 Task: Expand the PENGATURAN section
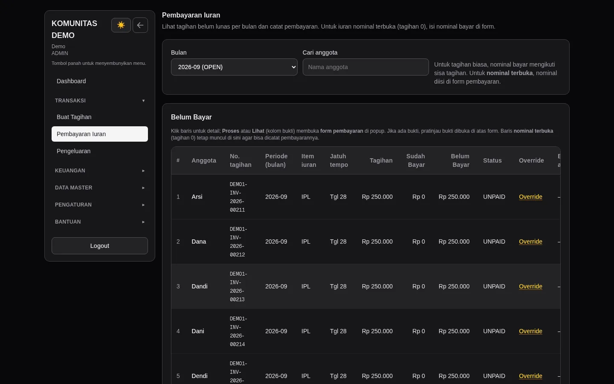100,205
